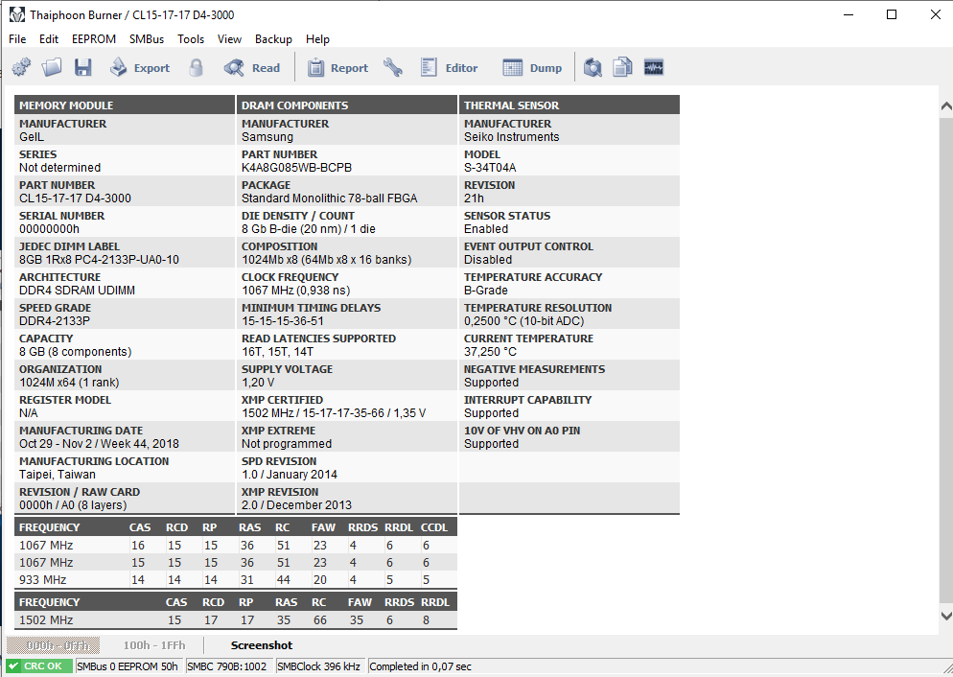Click the padlock write-protection icon
The height and width of the screenshot is (677, 953).
click(196, 67)
